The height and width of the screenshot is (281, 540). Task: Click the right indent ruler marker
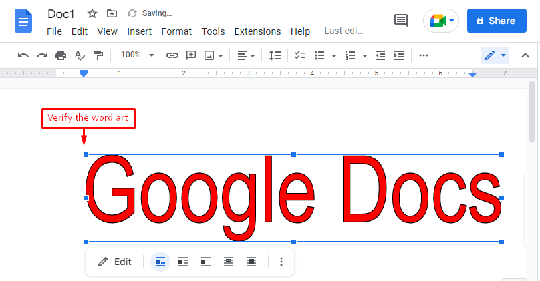click(x=472, y=75)
